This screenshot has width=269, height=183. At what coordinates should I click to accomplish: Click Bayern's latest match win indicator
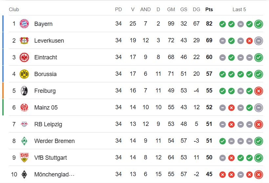(x=259, y=24)
